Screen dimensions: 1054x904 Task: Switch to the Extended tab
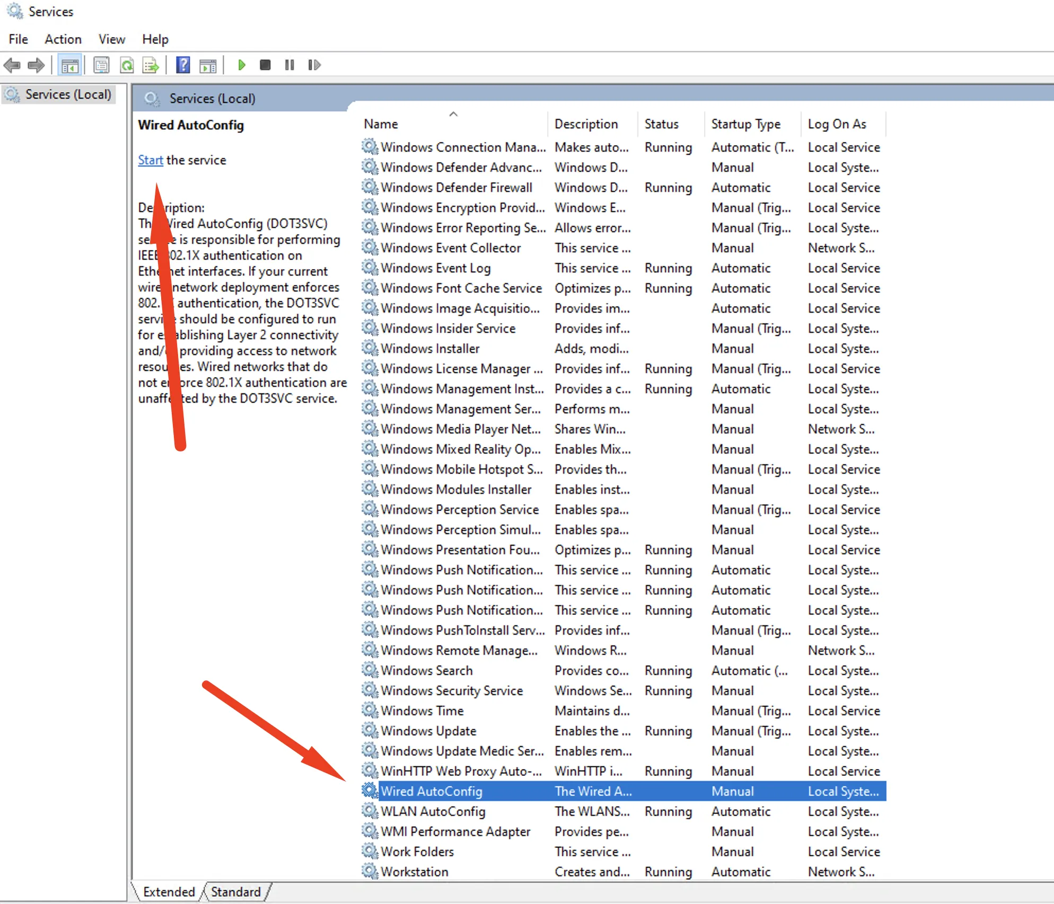coord(169,892)
